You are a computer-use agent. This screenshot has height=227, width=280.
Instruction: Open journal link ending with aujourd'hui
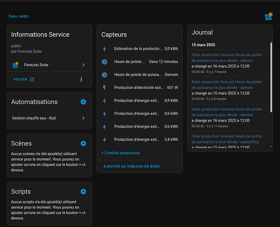coord(227,139)
